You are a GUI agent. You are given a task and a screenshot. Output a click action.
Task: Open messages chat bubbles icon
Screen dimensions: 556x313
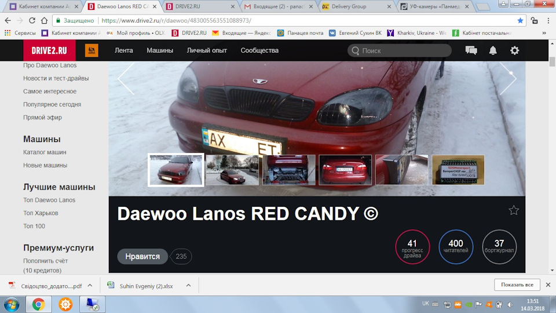click(471, 50)
